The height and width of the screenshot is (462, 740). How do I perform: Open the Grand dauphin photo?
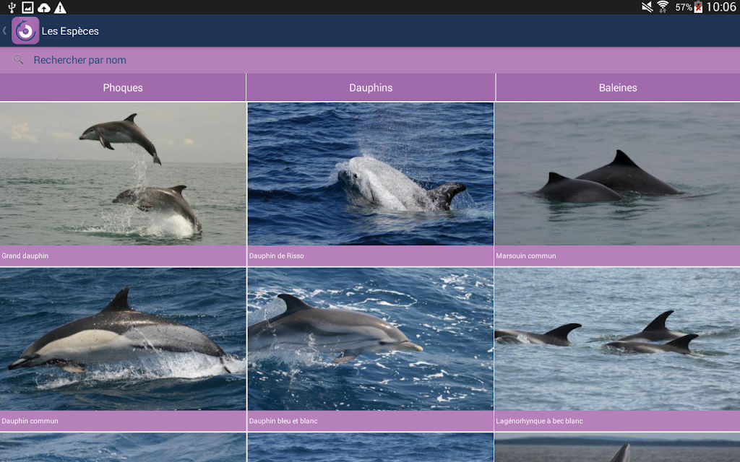123,174
